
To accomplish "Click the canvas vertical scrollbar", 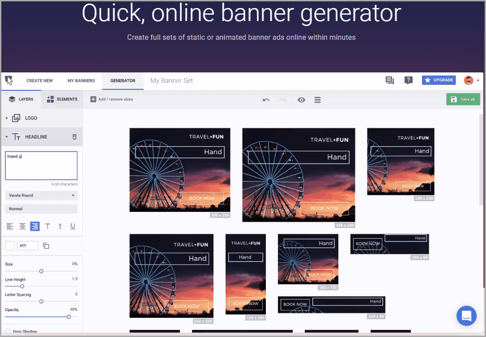I will 481,160.
